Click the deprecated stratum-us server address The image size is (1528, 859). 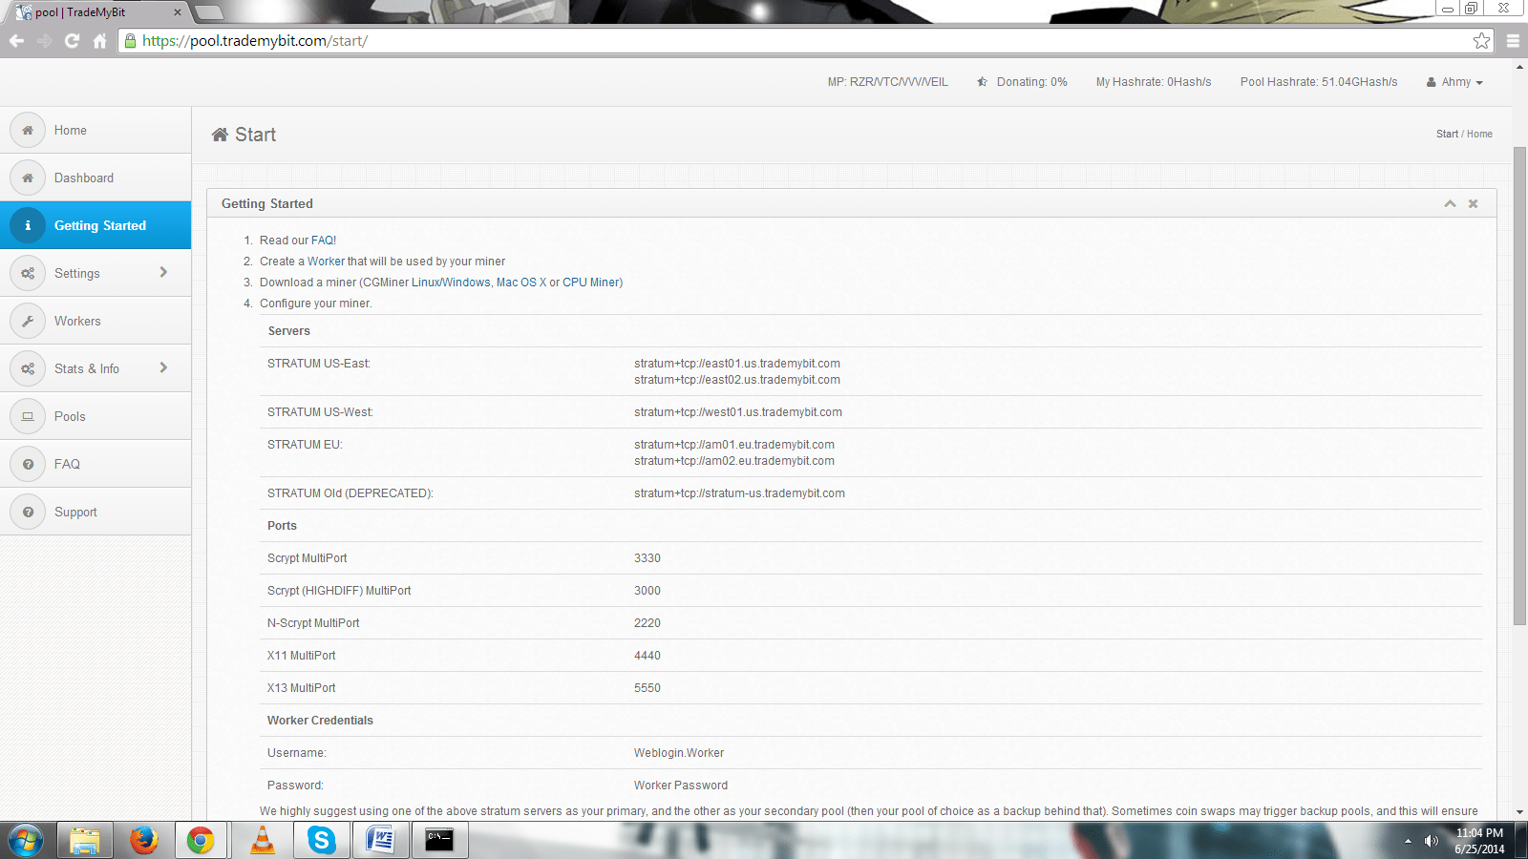pos(739,493)
